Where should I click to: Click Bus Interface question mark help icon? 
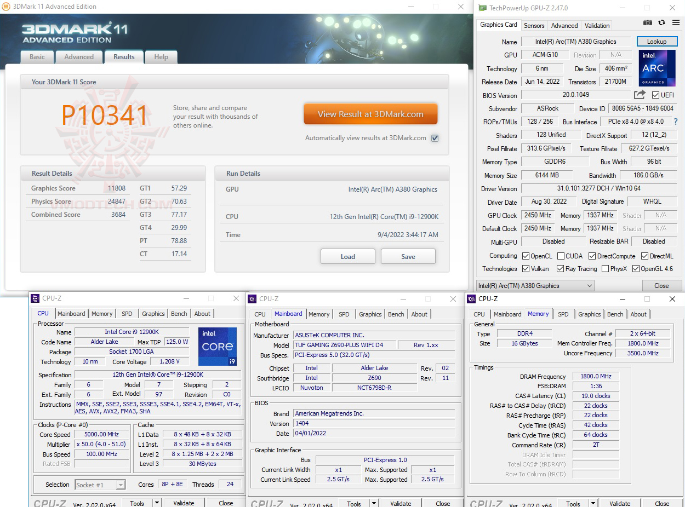[676, 122]
